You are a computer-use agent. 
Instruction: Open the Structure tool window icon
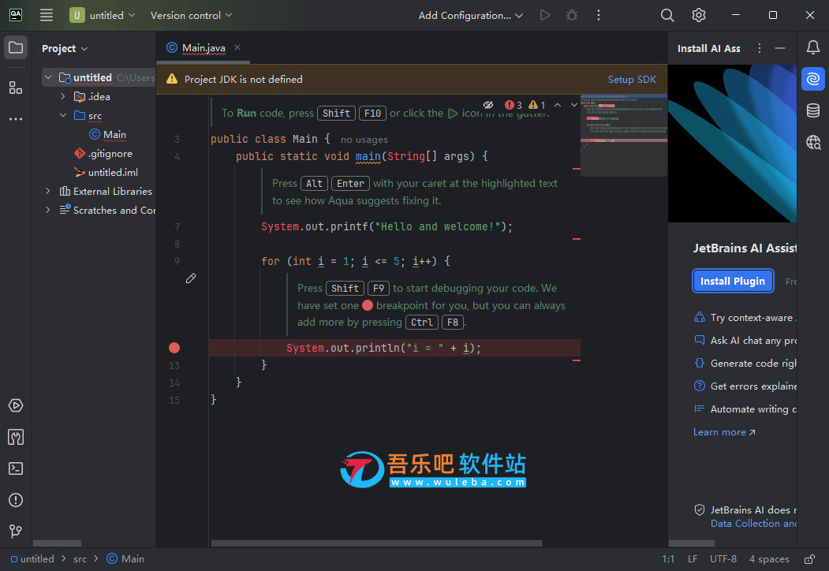pyautogui.click(x=16, y=88)
